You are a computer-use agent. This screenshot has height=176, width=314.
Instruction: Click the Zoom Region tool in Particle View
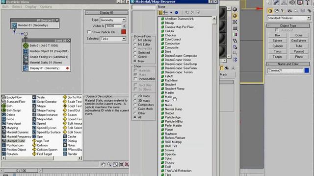(x=115, y=164)
